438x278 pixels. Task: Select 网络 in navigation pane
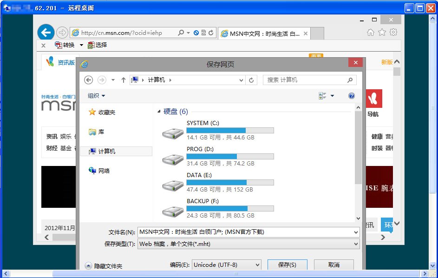(x=99, y=171)
